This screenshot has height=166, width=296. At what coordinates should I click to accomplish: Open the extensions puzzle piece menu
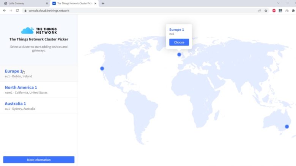293,11
